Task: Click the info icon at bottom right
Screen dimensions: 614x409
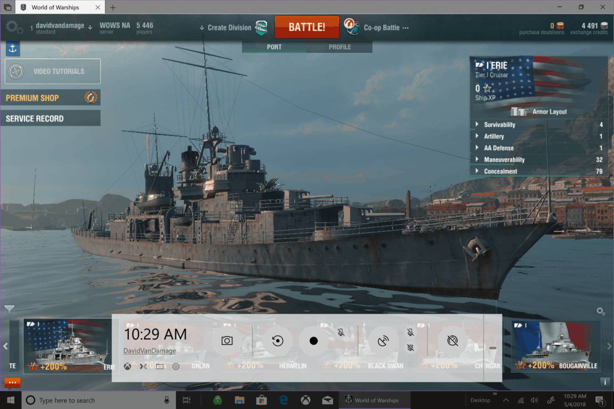Action: tap(605, 382)
